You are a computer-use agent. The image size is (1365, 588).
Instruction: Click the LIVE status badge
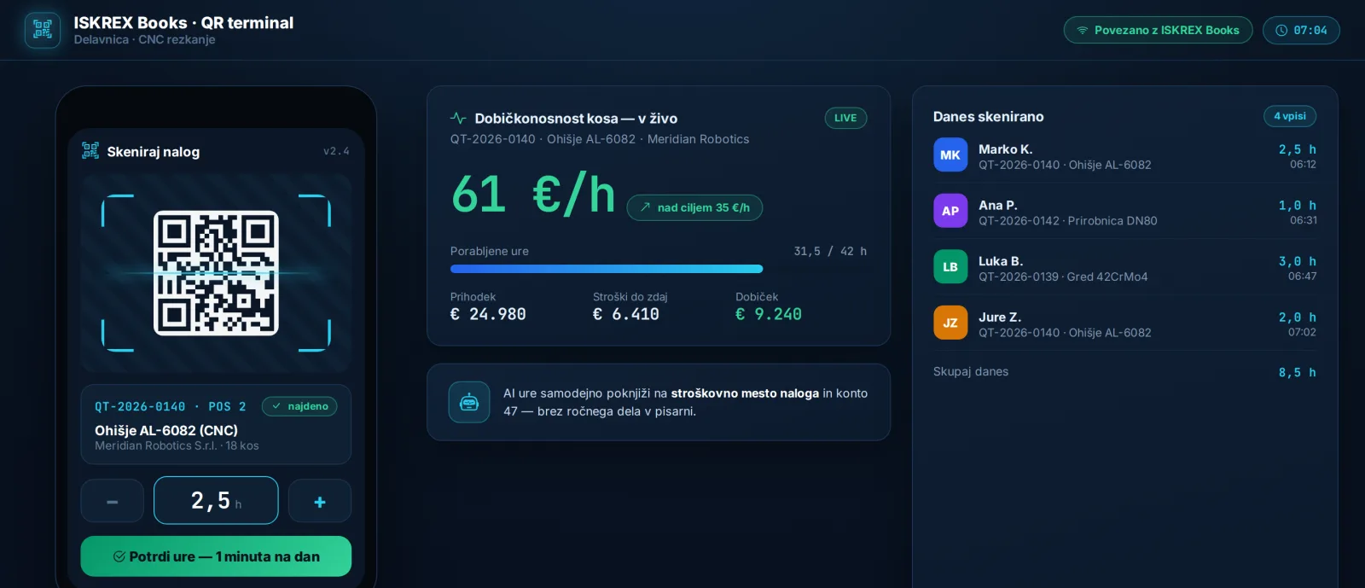coord(845,118)
